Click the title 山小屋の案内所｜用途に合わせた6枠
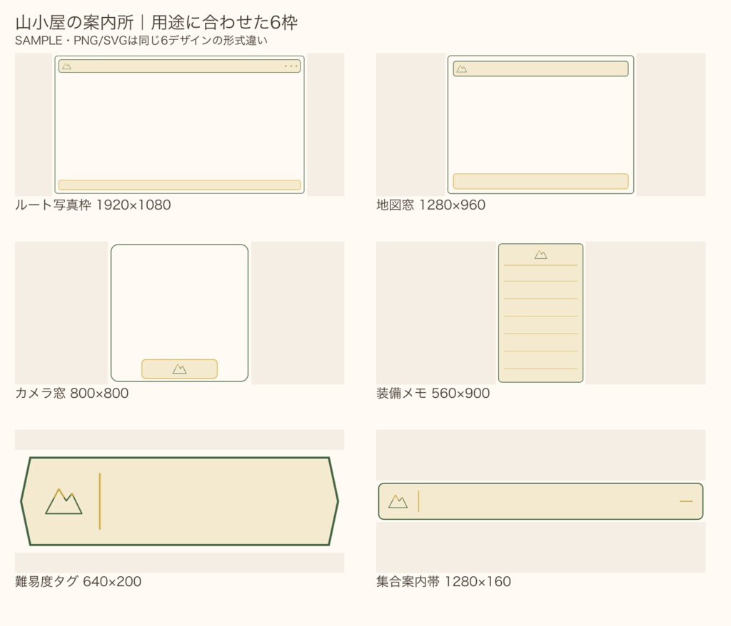Screen dimensions: 731x626 tap(156, 22)
